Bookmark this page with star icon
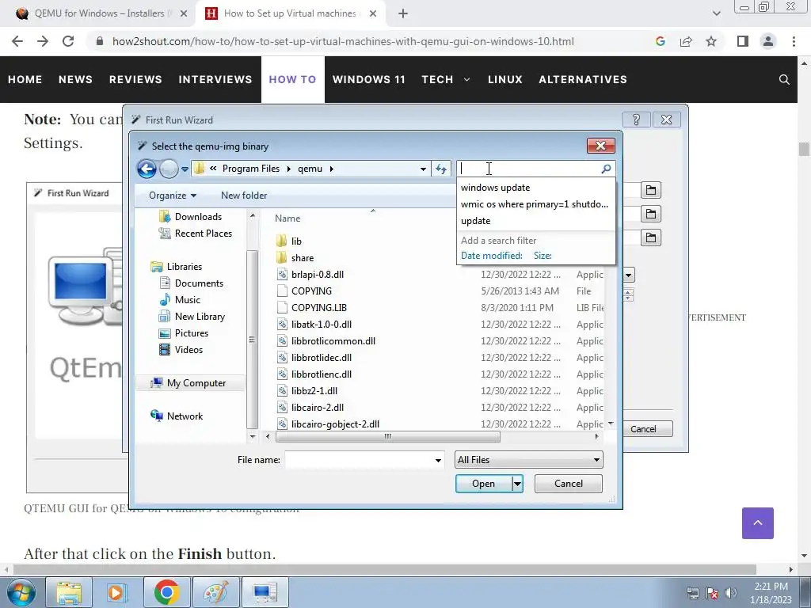The image size is (811, 608). point(711,41)
